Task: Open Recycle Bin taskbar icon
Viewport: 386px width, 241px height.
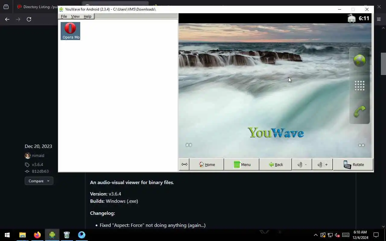Action: [67, 235]
